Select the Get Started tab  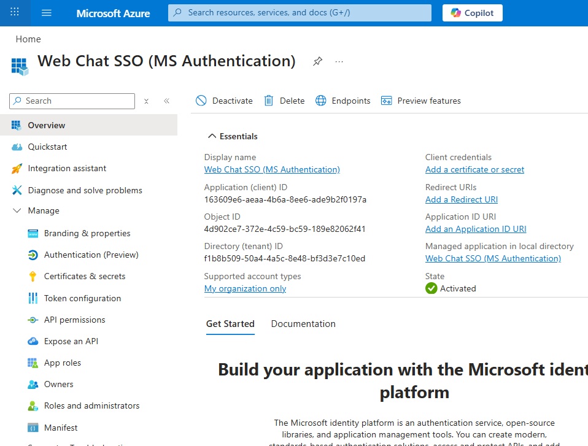pos(230,324)
